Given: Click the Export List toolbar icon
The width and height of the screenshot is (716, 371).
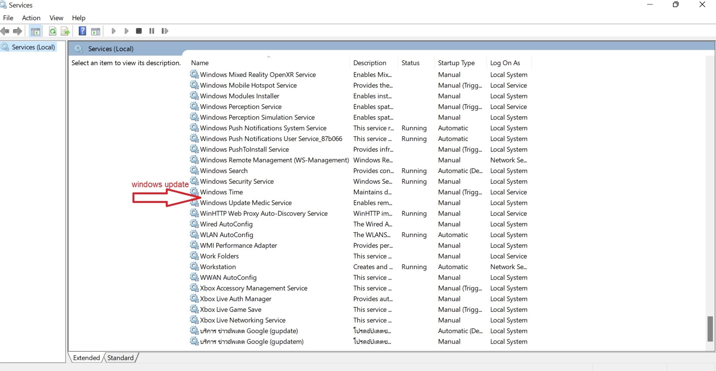Looking at the screenshot, I should 65,31.
